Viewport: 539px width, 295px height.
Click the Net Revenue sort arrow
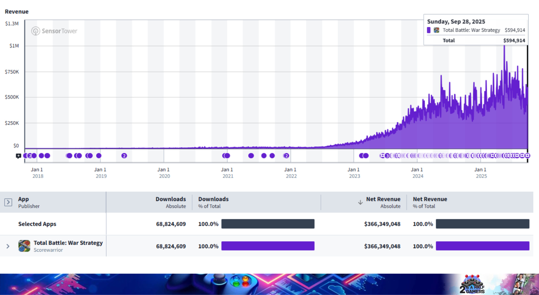360,202
